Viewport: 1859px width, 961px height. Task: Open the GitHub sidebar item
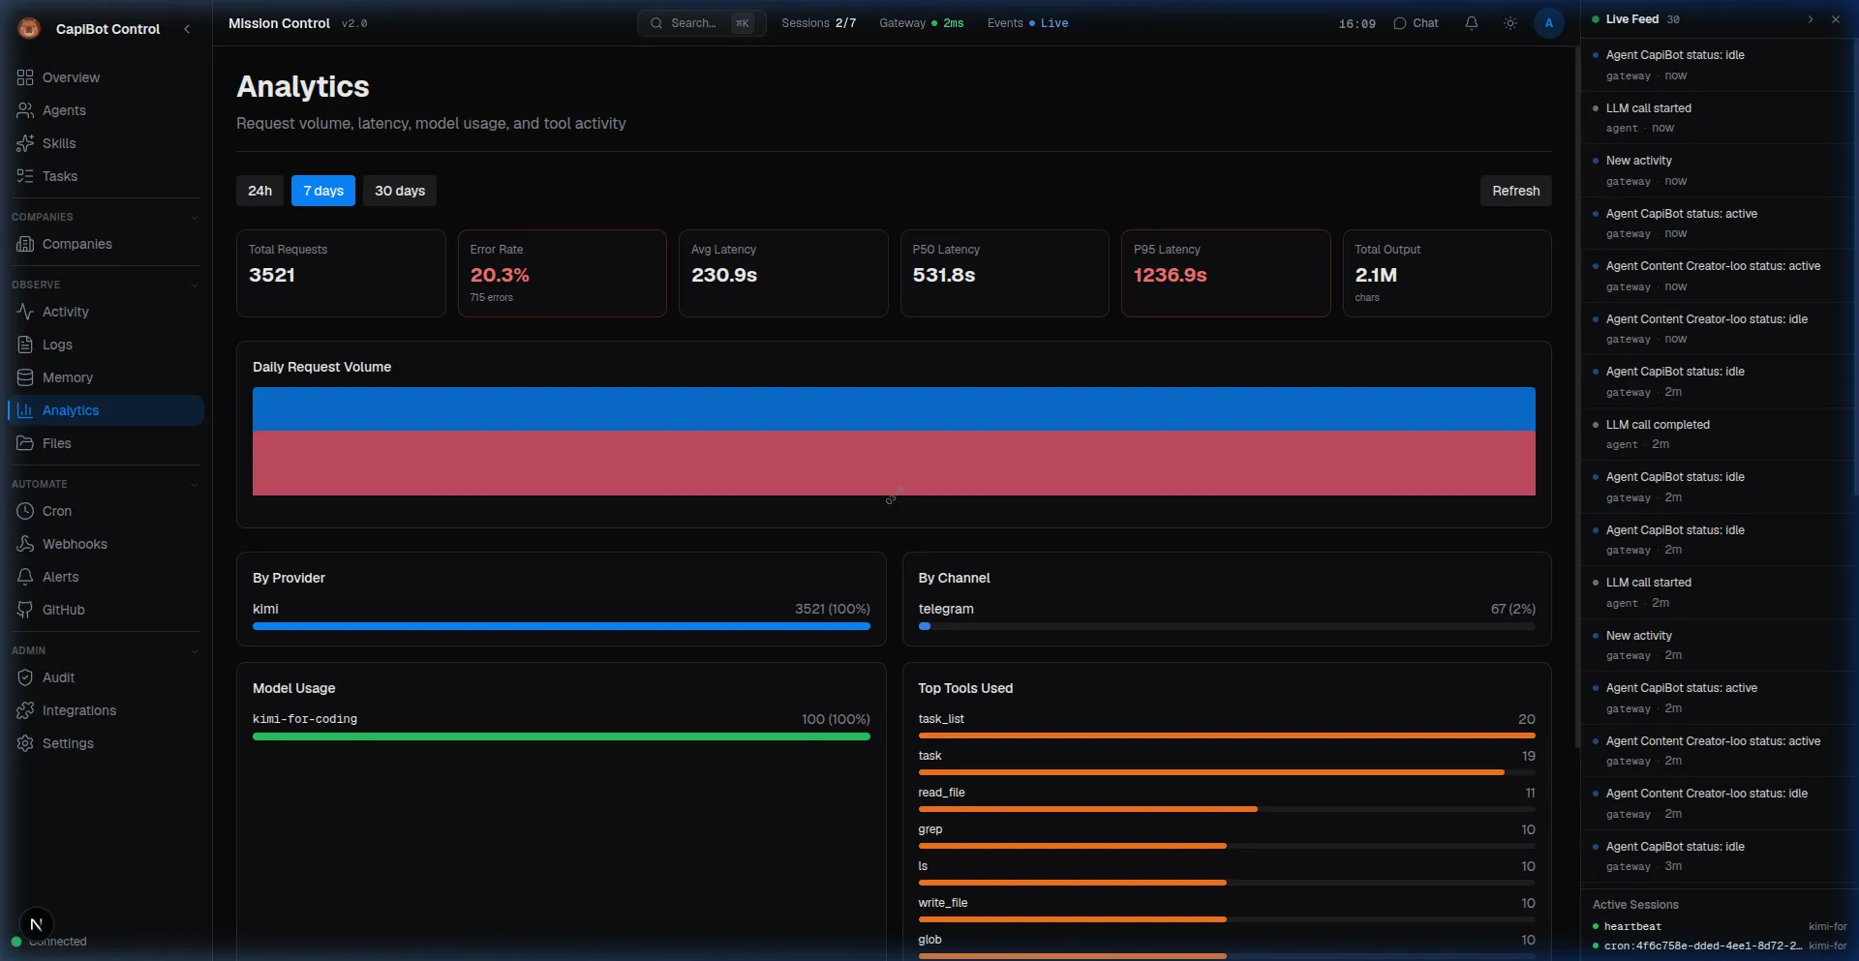tap(63, 610)
